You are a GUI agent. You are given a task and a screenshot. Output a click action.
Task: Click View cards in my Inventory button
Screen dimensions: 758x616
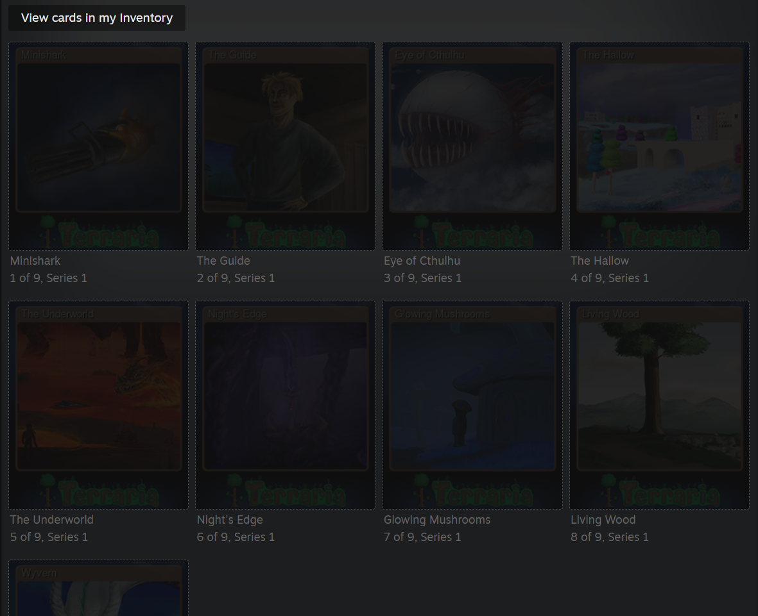(97, 18)
